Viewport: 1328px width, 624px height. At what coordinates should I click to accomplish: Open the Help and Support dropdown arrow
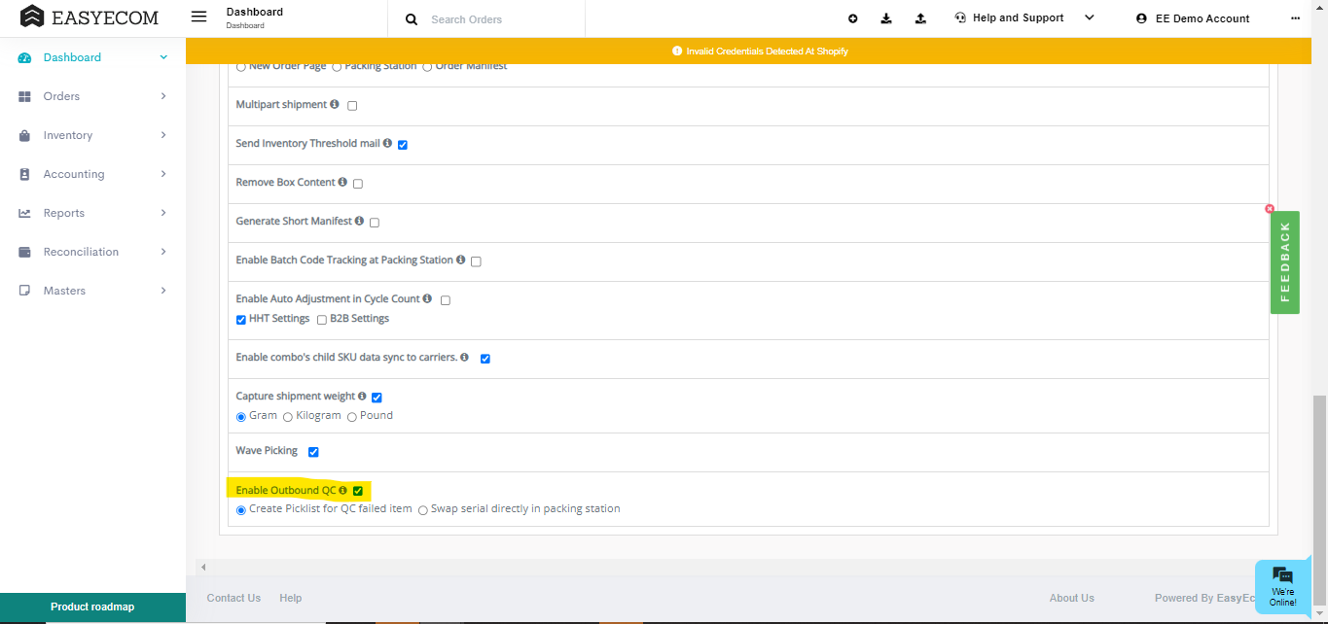click(x=1089, y=17)
